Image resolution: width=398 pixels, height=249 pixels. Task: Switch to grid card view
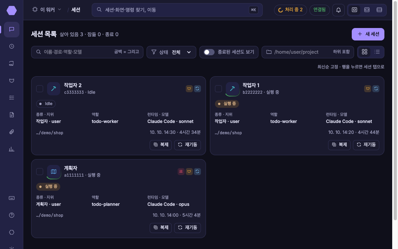click(365, 52)
